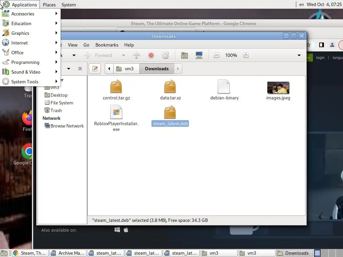Click the clock showing Wed Oct 4
The width and height of the screenshot is (343, 257).
[324, 4]
